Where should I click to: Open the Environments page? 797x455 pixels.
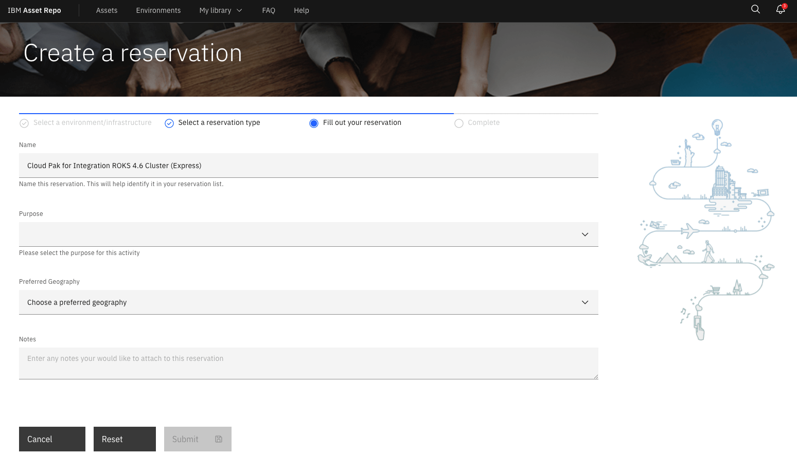click(x=158, y=10)
